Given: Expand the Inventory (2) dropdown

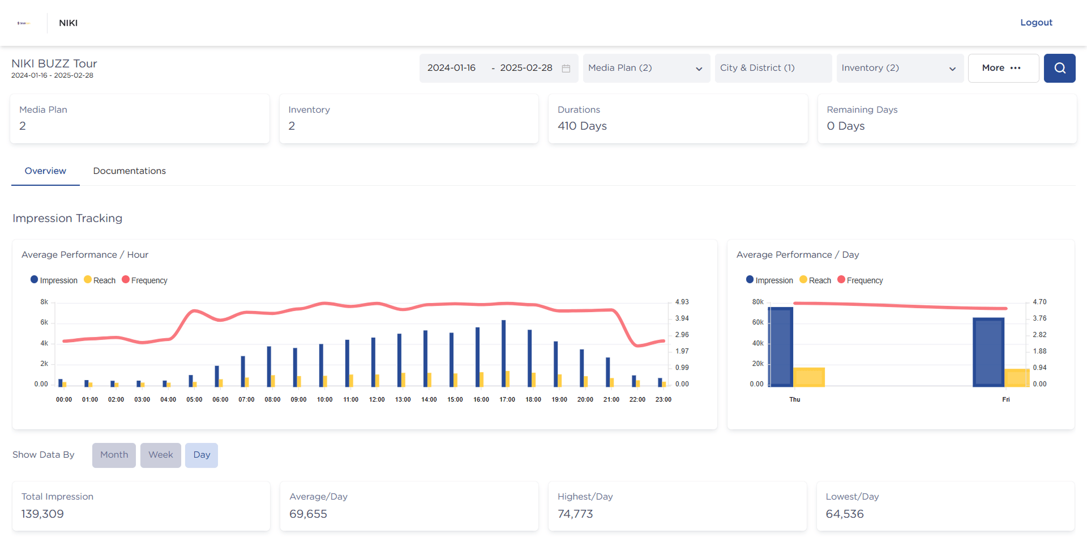Looking at the screenshot, I should pos(900,68).
